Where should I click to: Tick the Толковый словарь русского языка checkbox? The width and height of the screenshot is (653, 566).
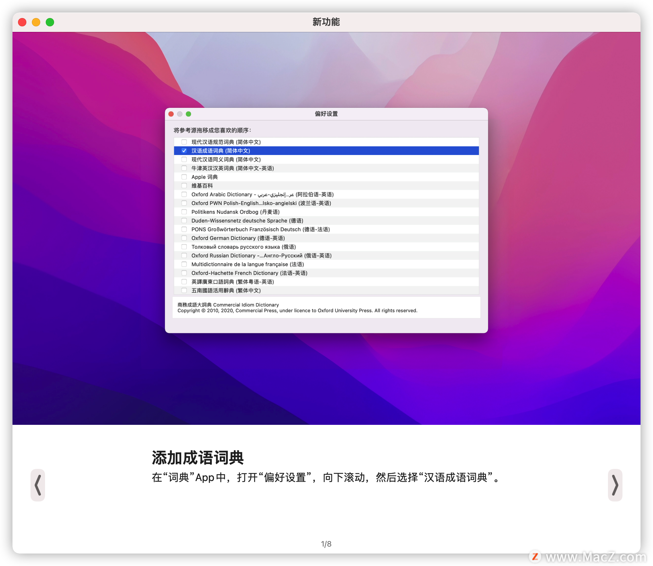[x=184, y=247]
